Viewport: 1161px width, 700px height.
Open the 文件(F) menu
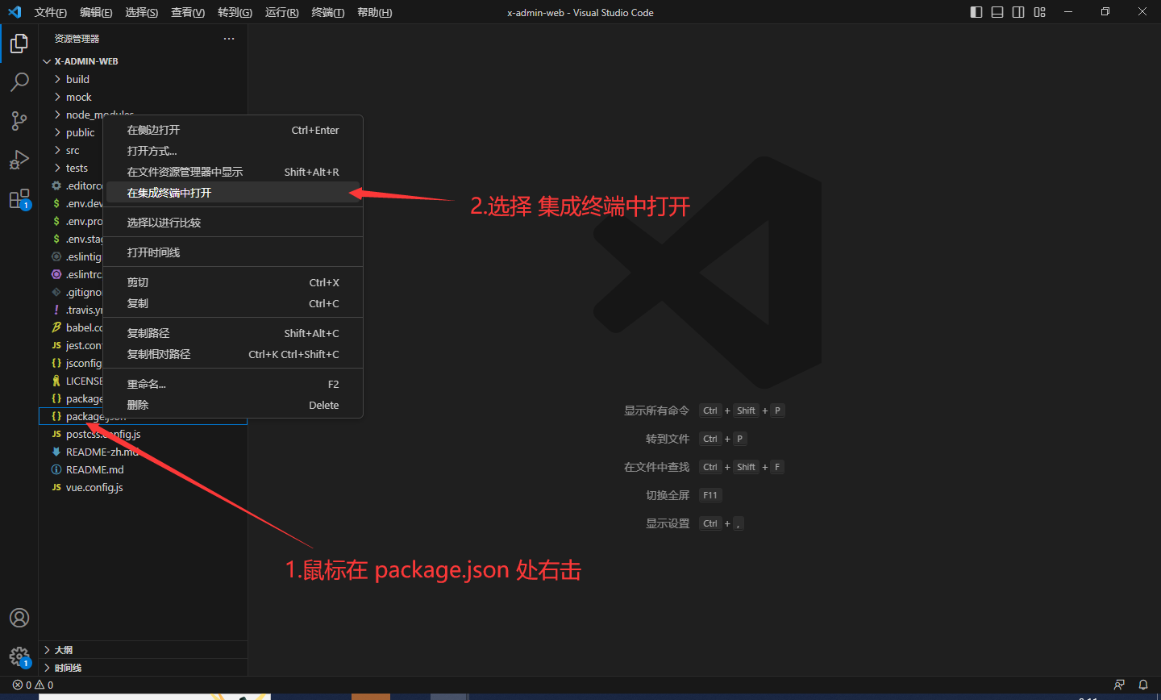pyautogui.click(x=51, y=12)
